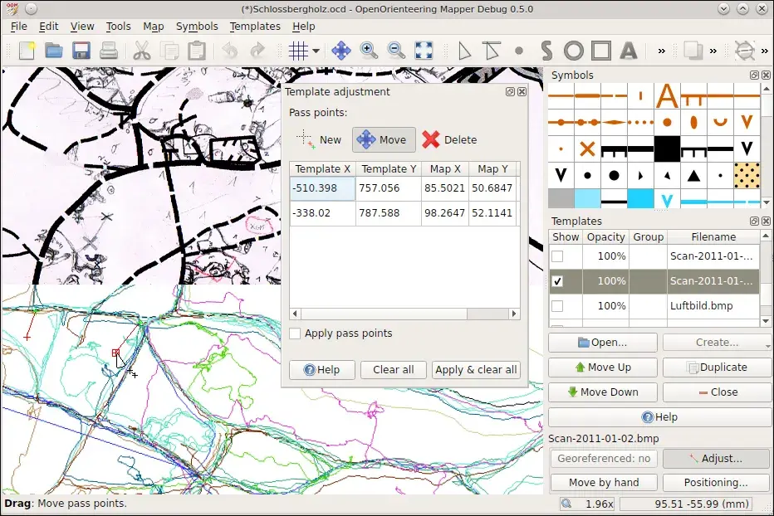The width and height of the screenshot is (774, 516).
Task: Show the Luftbild.bmp template
Action: pyautogui.click(x=557, y=306)
